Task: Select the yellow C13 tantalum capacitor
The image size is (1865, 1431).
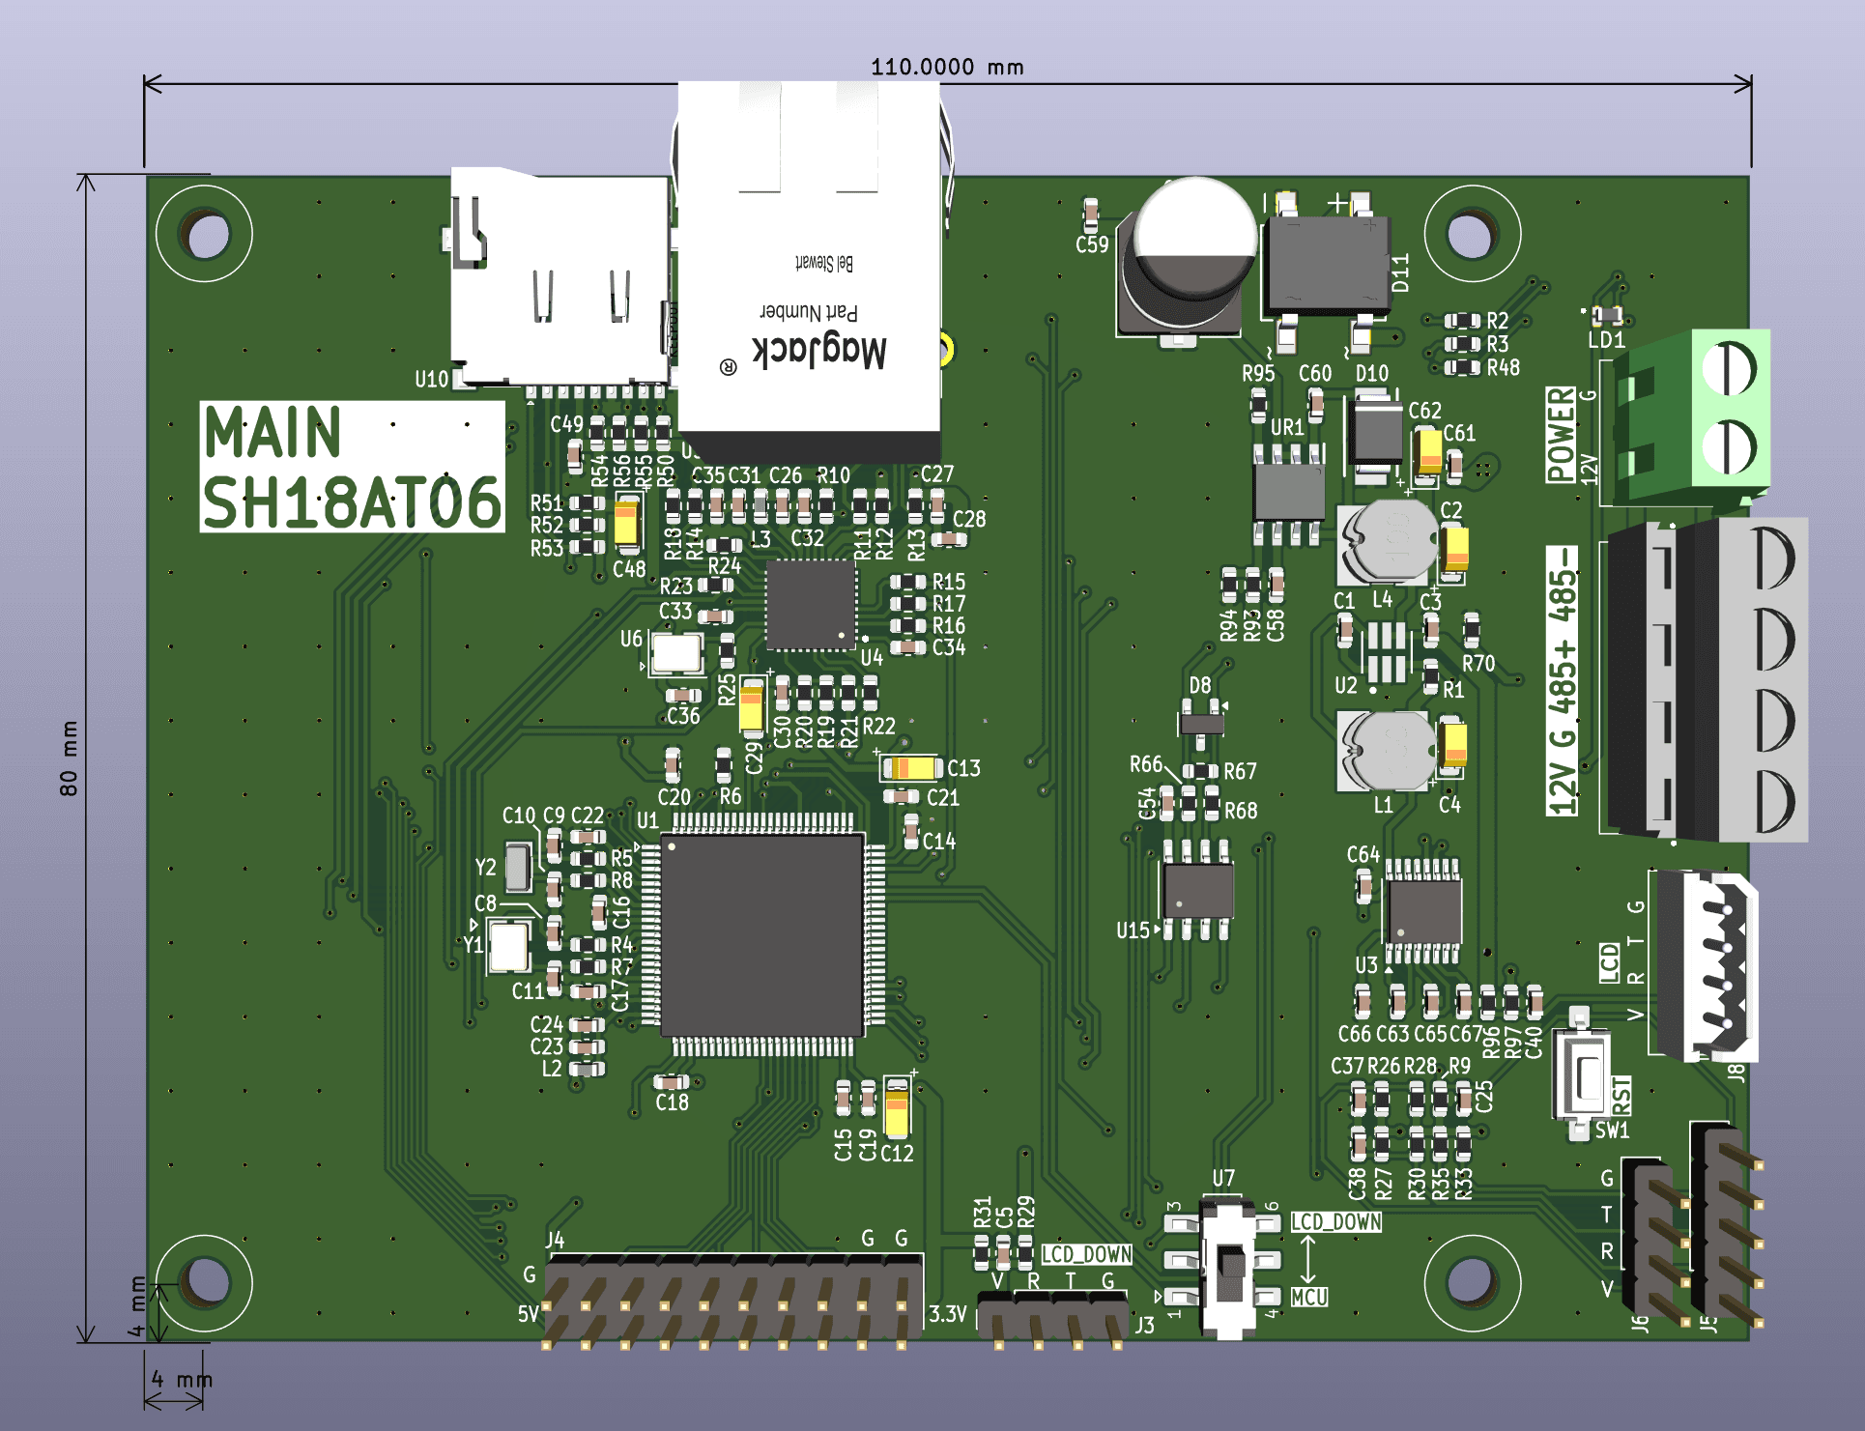Action: [912, 767]
